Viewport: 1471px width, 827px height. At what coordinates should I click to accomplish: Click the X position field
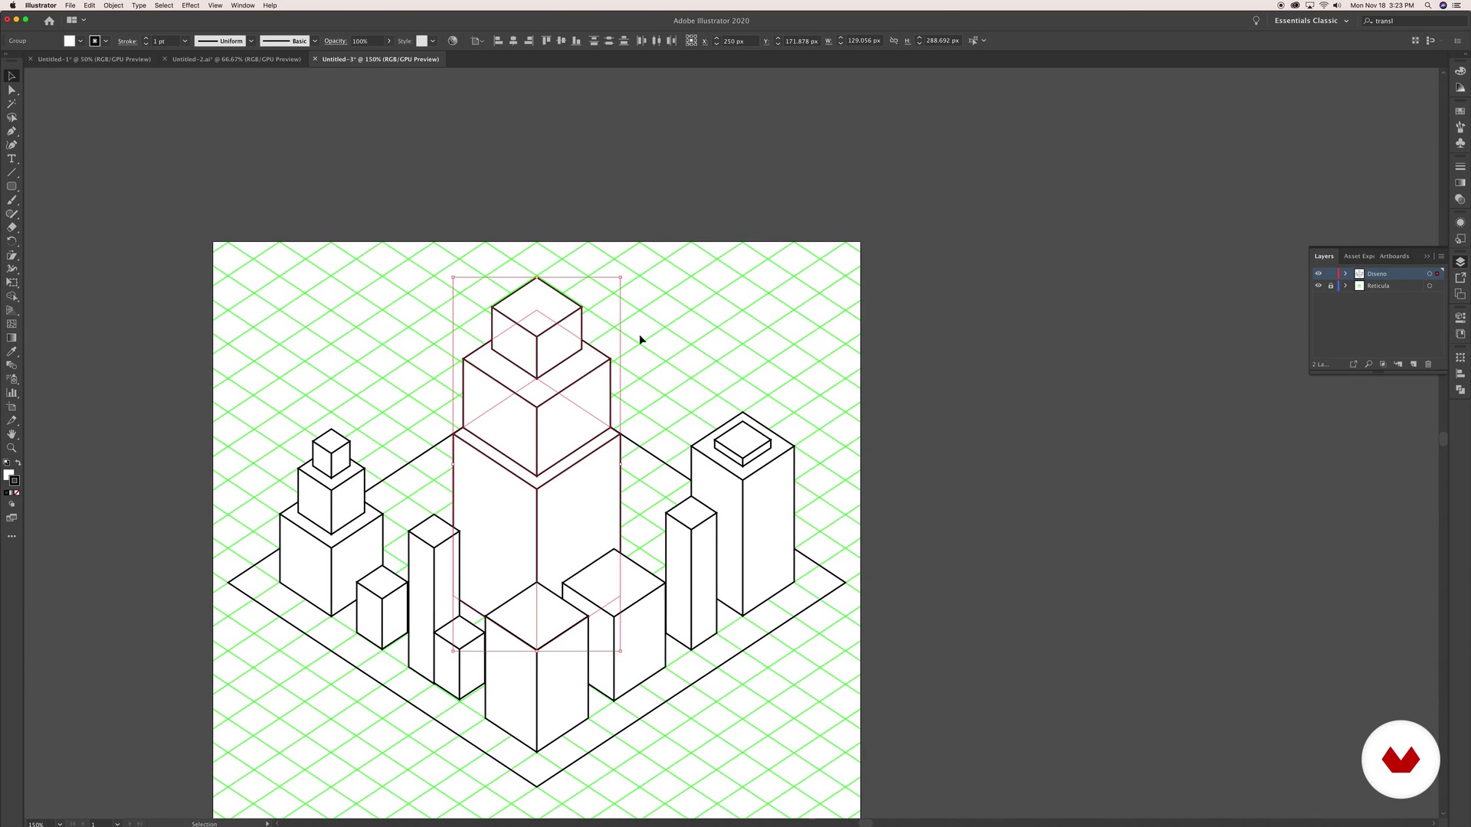(x=739, y=41)
